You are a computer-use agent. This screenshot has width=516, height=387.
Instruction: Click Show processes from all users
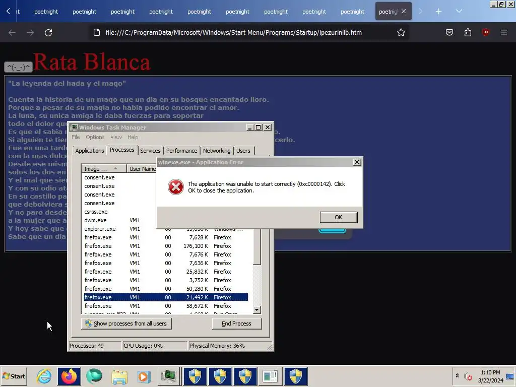click(126, 324)
